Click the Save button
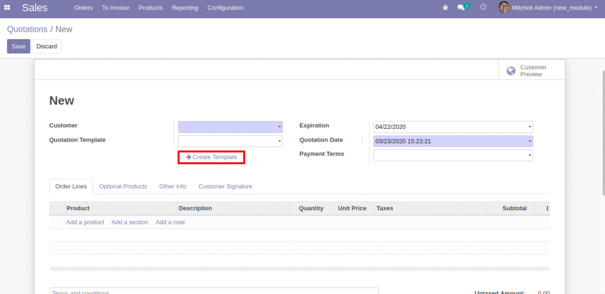605x294 pixels. [x=19, y=46]
